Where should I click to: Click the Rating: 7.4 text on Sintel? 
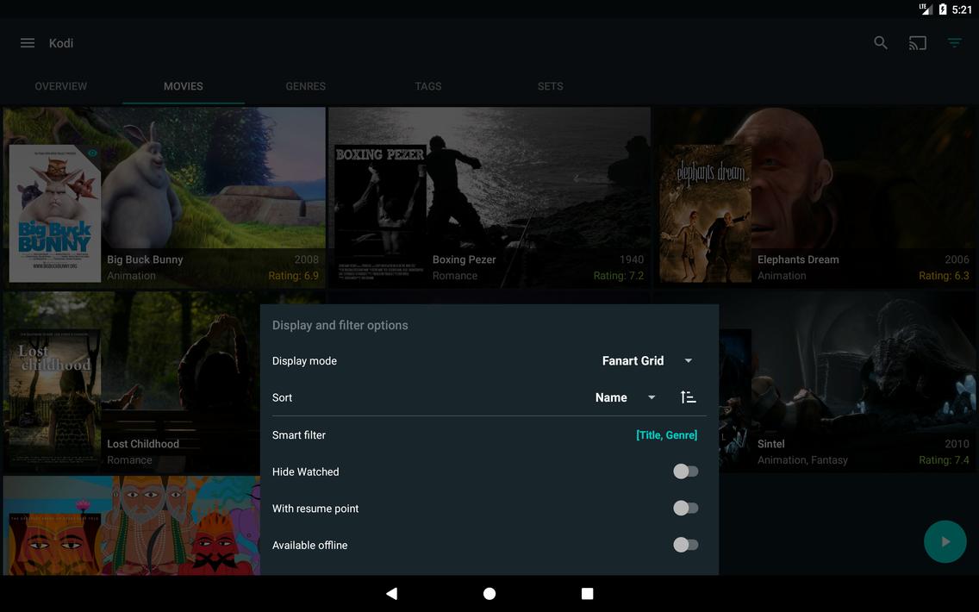[x=944, y=459]
